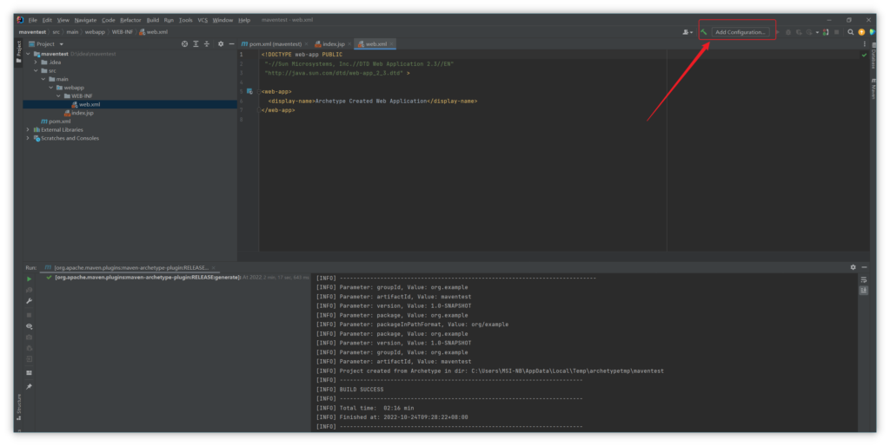The image size is (890, 446).
Task: Expand the .idea folder arrow
Action: [36, 62]
